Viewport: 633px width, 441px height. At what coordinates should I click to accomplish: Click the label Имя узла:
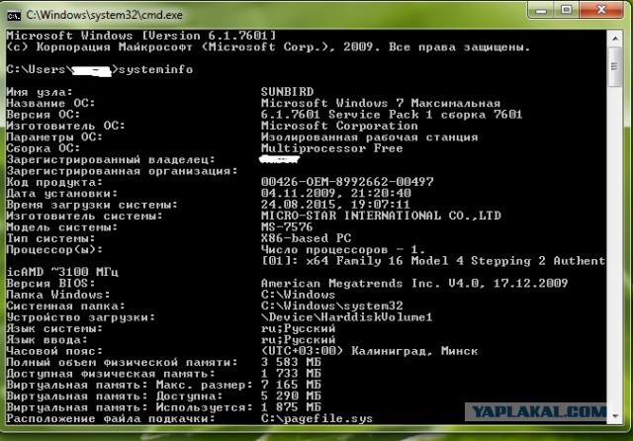pyautogui.click(x=40, y=92)
